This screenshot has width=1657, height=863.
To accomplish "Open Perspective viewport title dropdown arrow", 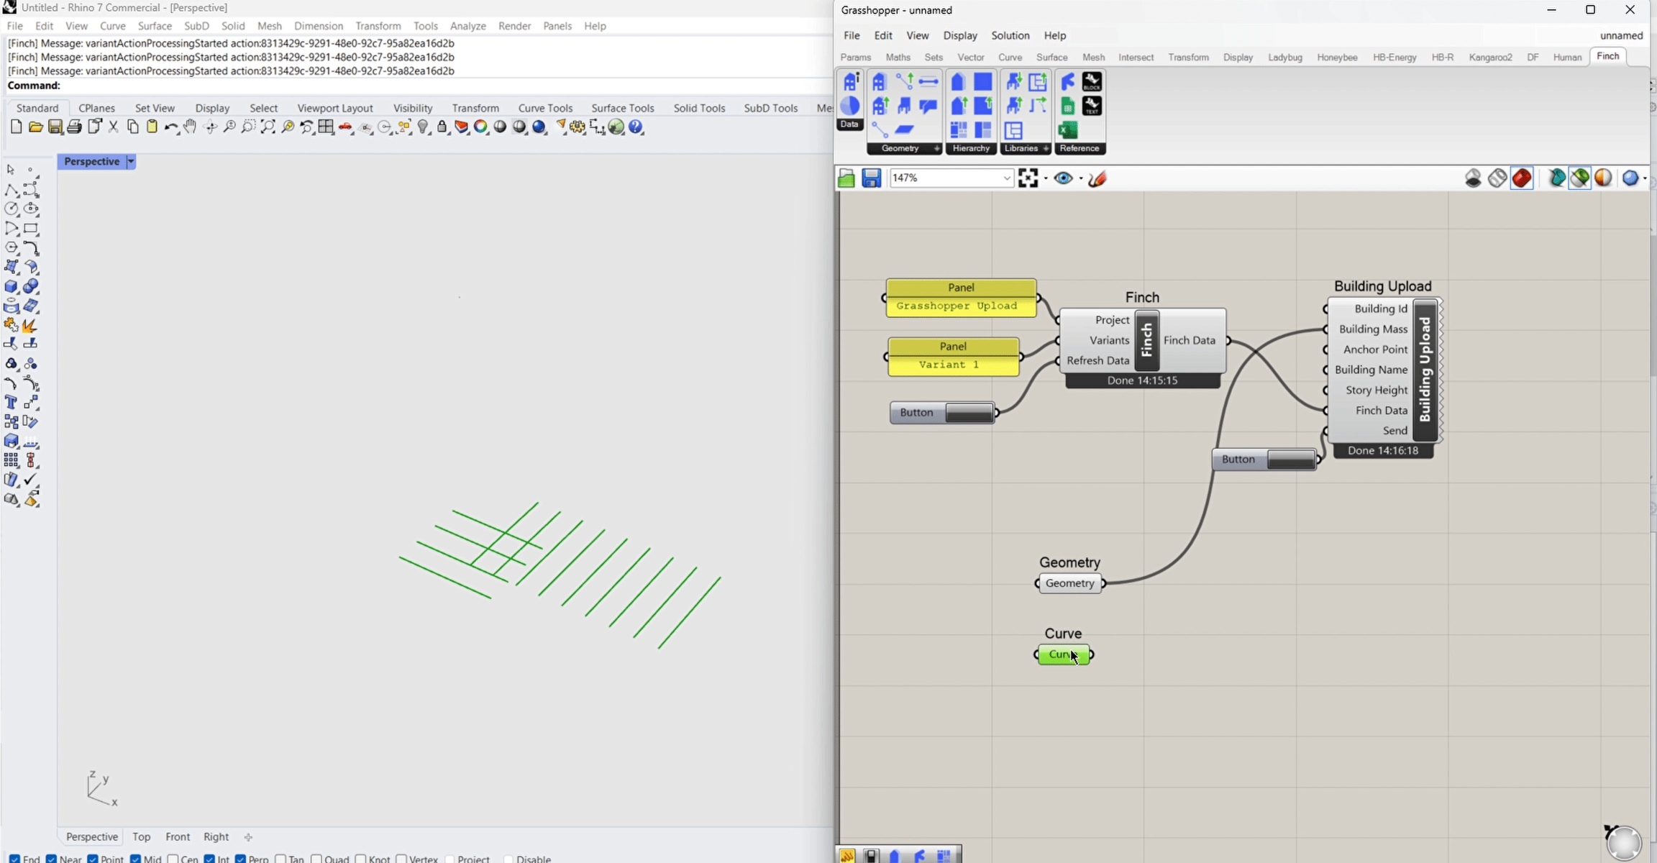I will pos(131,162).
